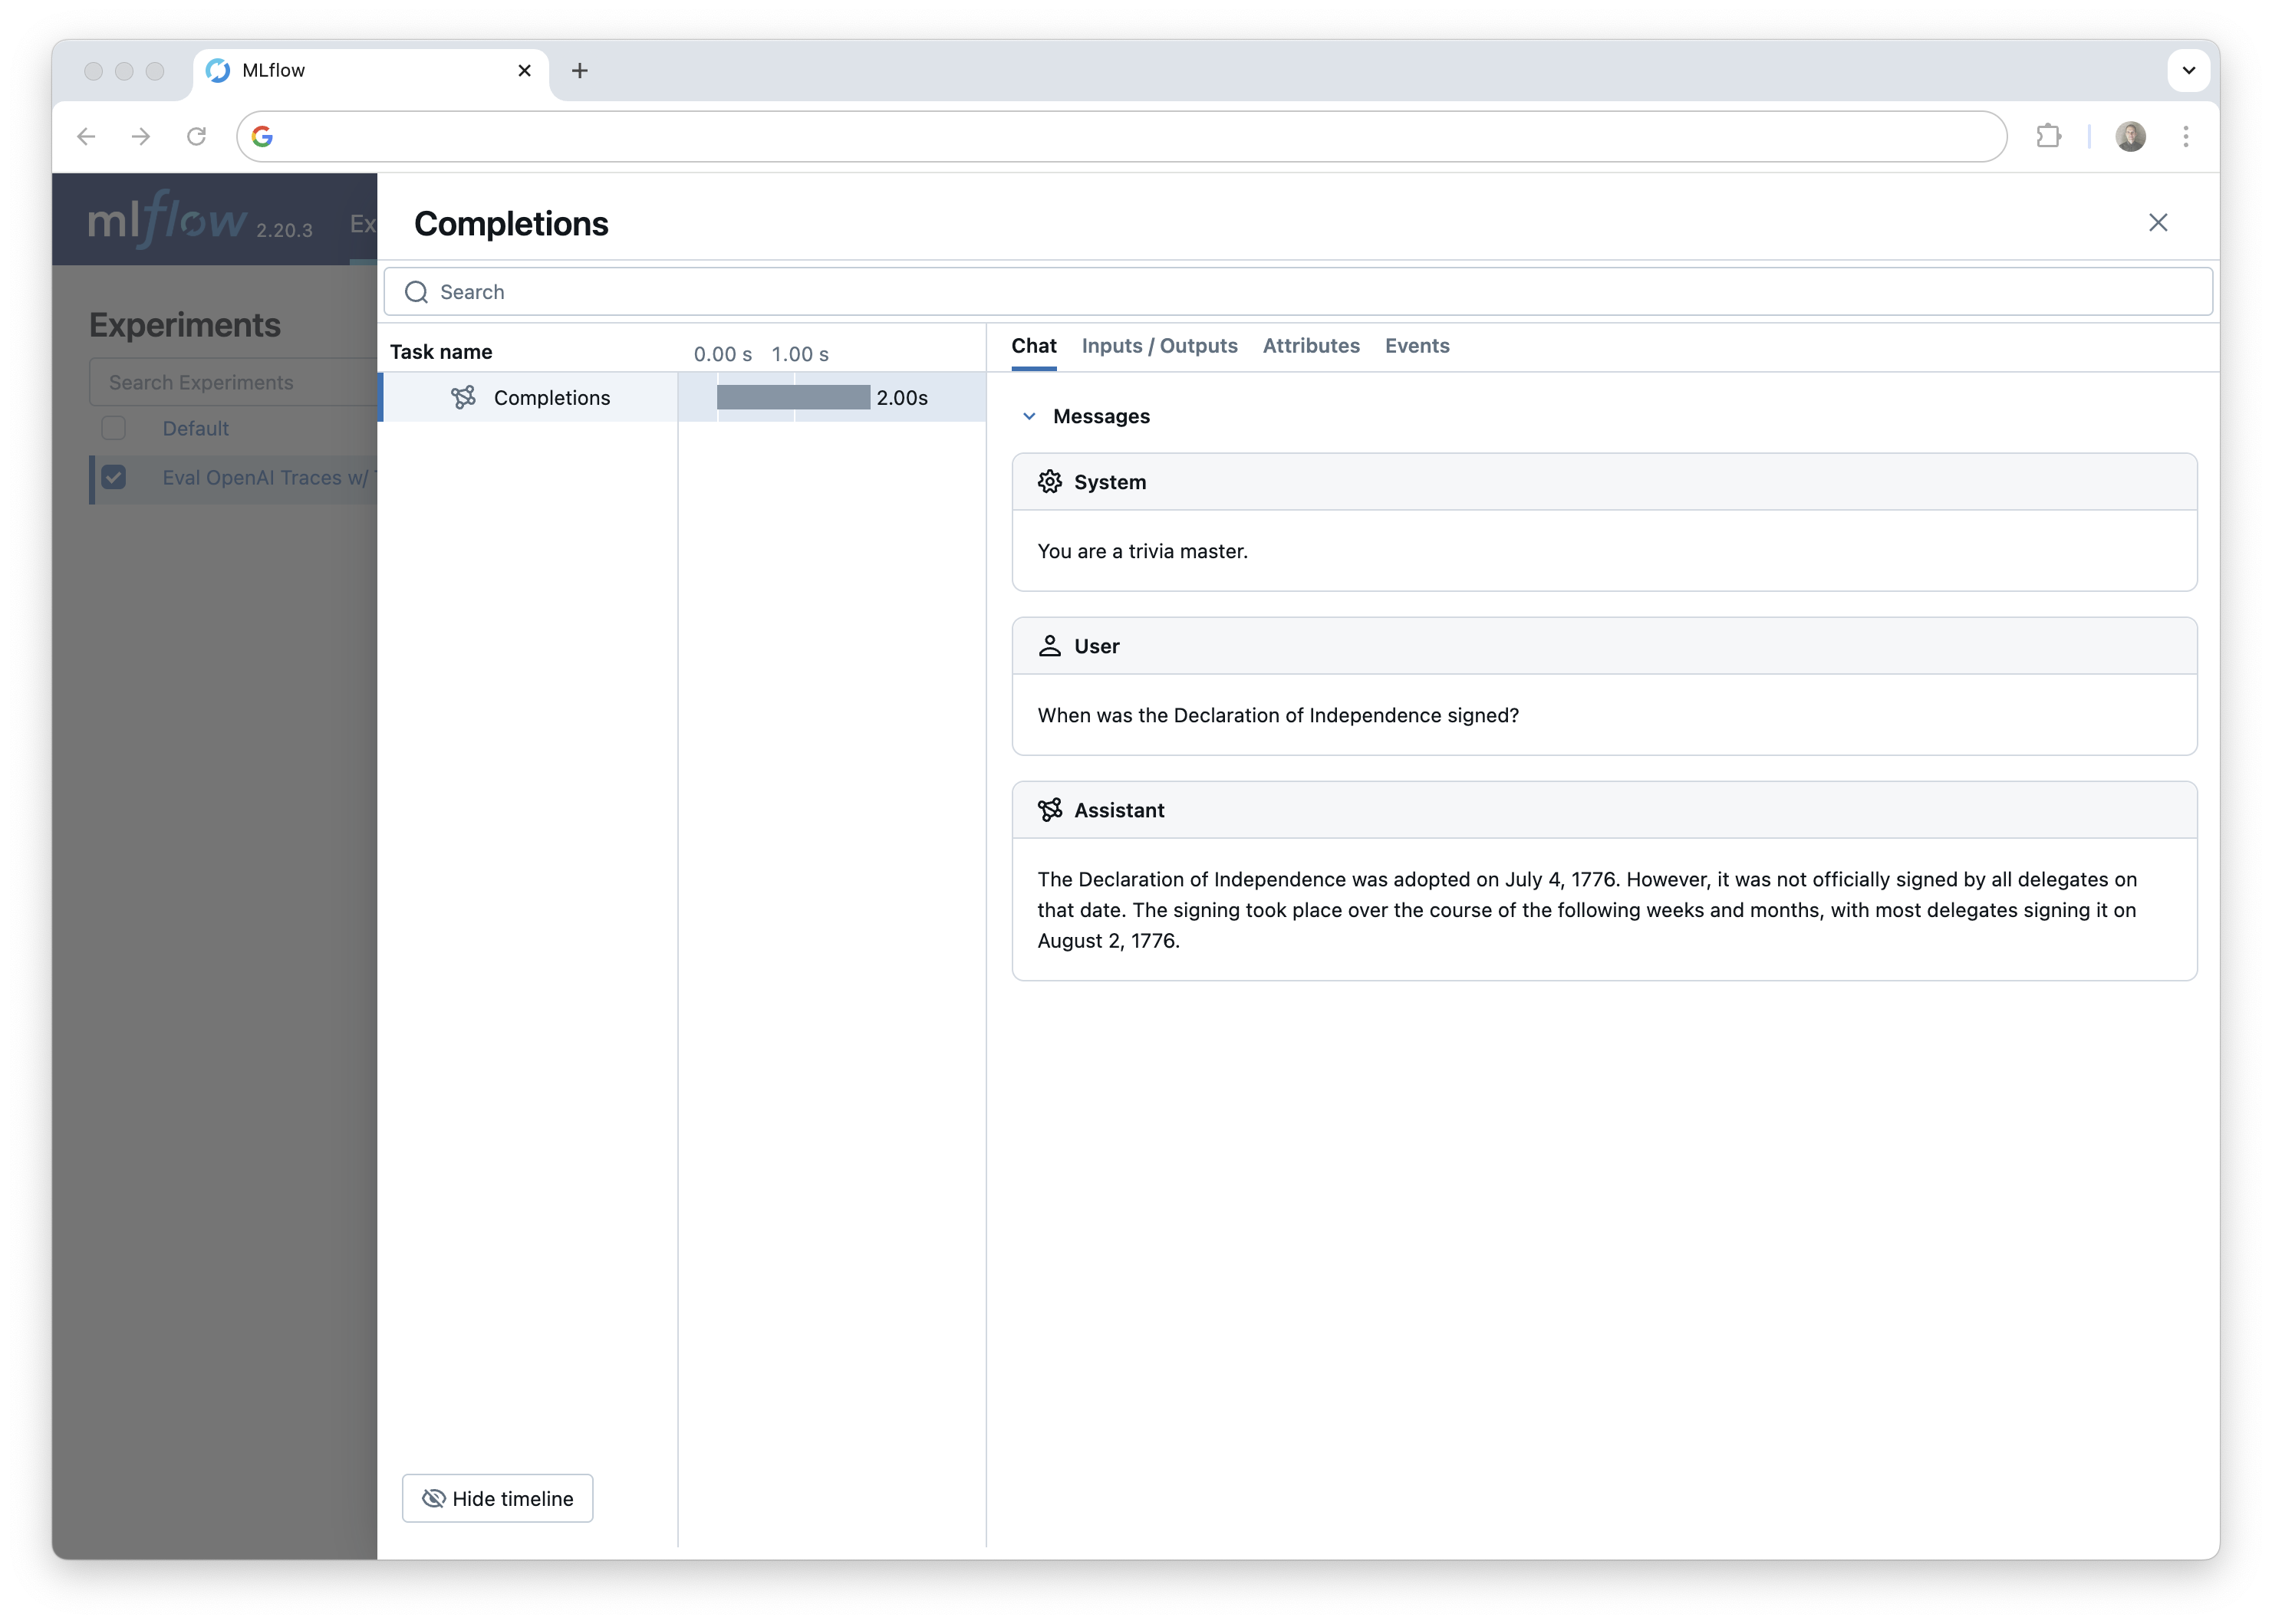Image resolution: width=2272 pixels, height=1624 pixels.
Task: Toggle the eye icon on Hide timeline
Action: (x=434, y=1498)
